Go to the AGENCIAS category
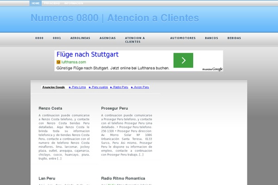Viewport: 278px width, 185px height. coord(107,38)
